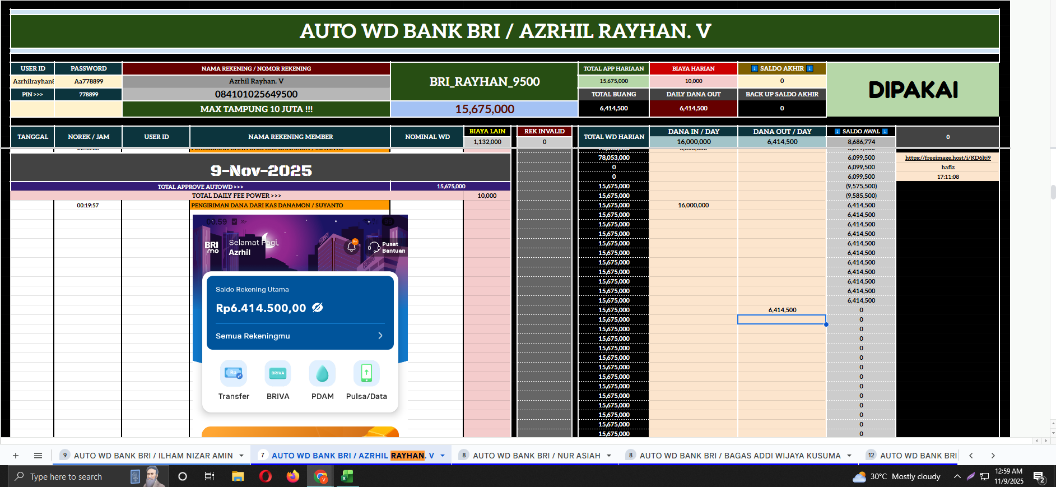Screen dimensions: 1056x487
Task: Open Opera browser from the taskbar
Action: click(x=266, y=476)
